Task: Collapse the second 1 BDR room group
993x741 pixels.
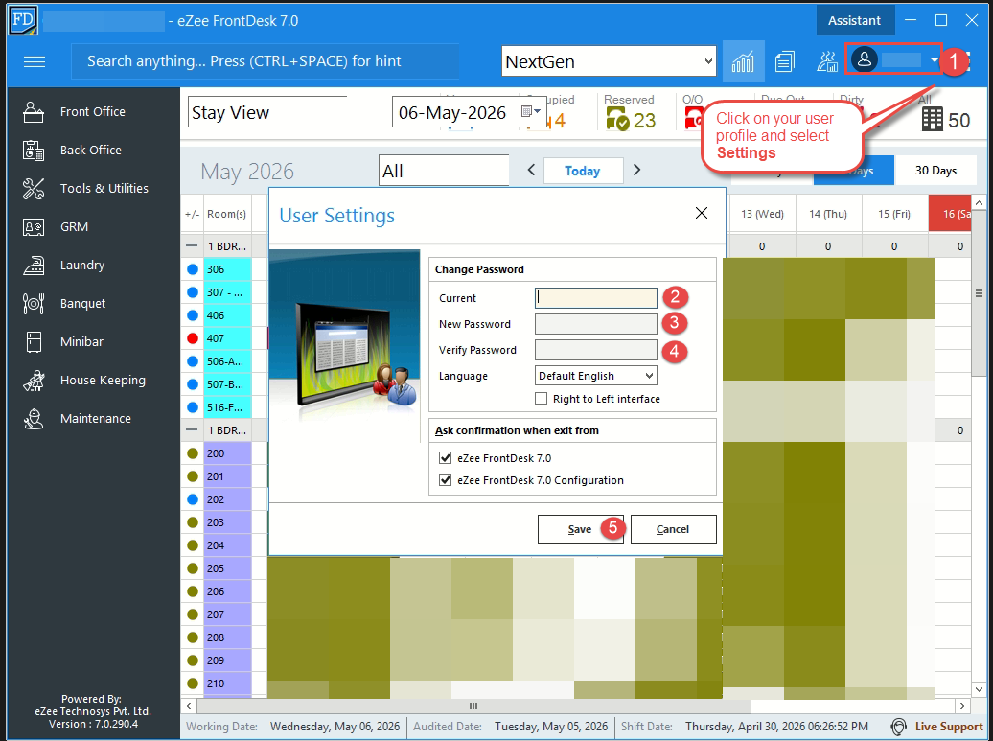Action: tap(192, 430)
